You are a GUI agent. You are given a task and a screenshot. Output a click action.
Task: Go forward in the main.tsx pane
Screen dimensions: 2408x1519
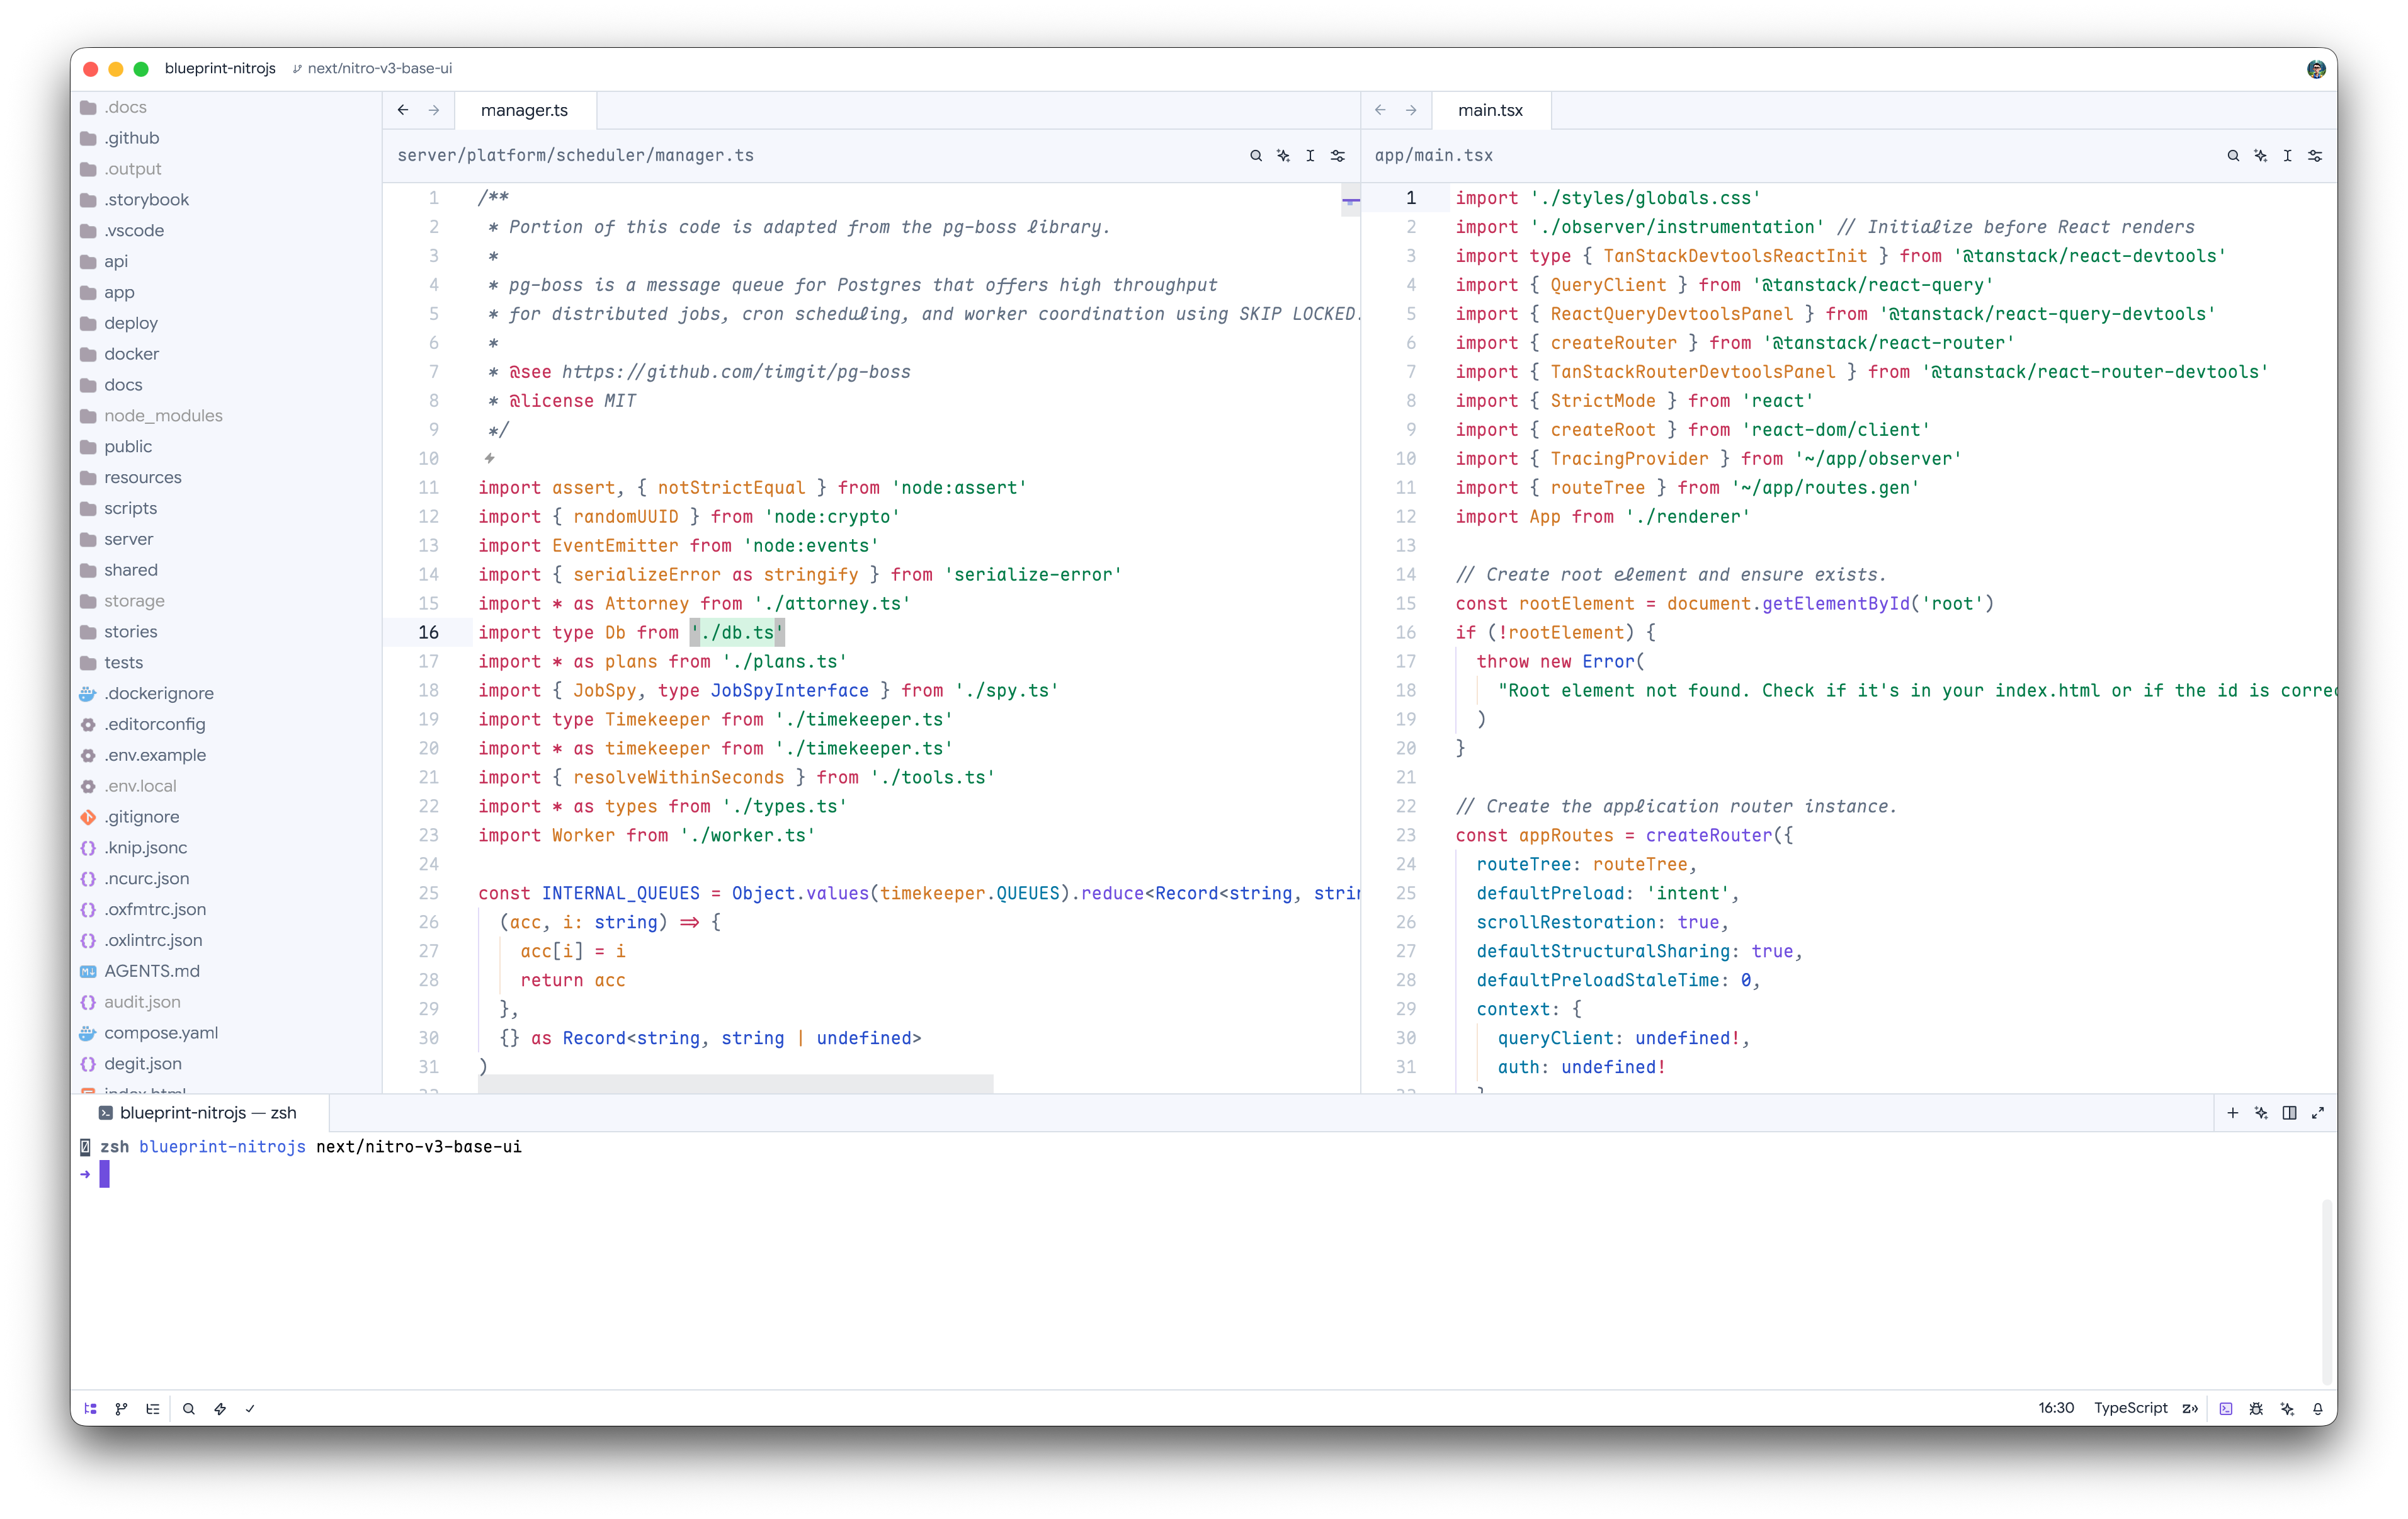click(x=1411, y=110)
